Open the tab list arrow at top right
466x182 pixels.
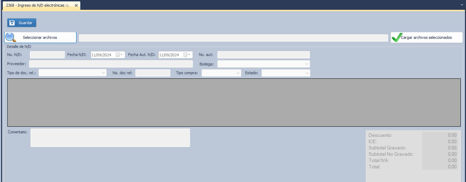click(x=462, y=5)
